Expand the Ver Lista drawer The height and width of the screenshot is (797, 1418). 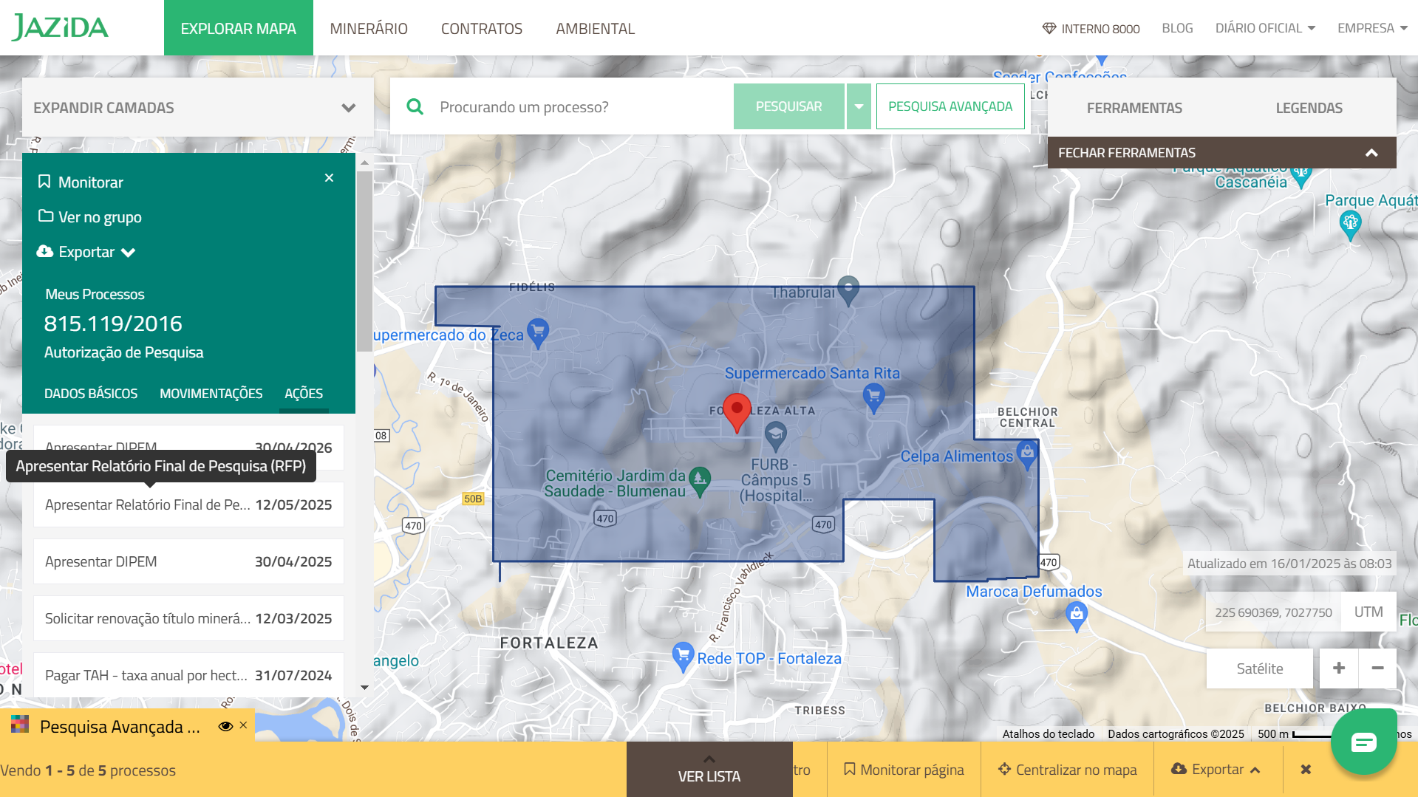coord(709,769)
